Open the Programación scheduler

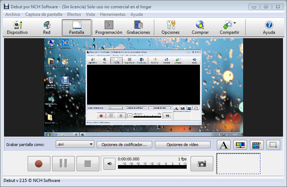(x=109, y=28)
